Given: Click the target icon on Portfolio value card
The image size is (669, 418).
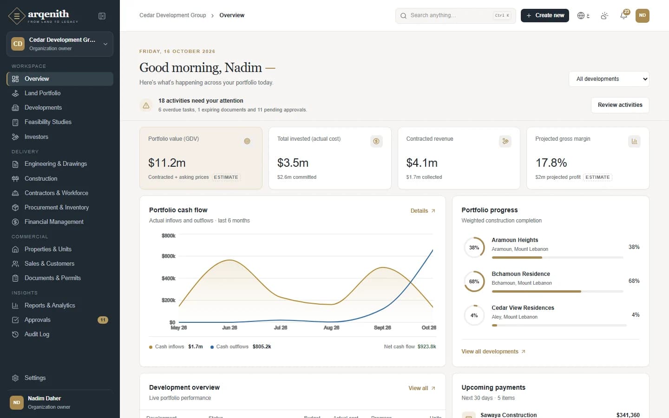Looking at the screenshot, I should (247, 141).
